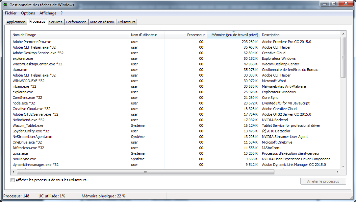This screenshot has height=202, width=356.
Task: Select the Processus tab
Action: point(37,22)
